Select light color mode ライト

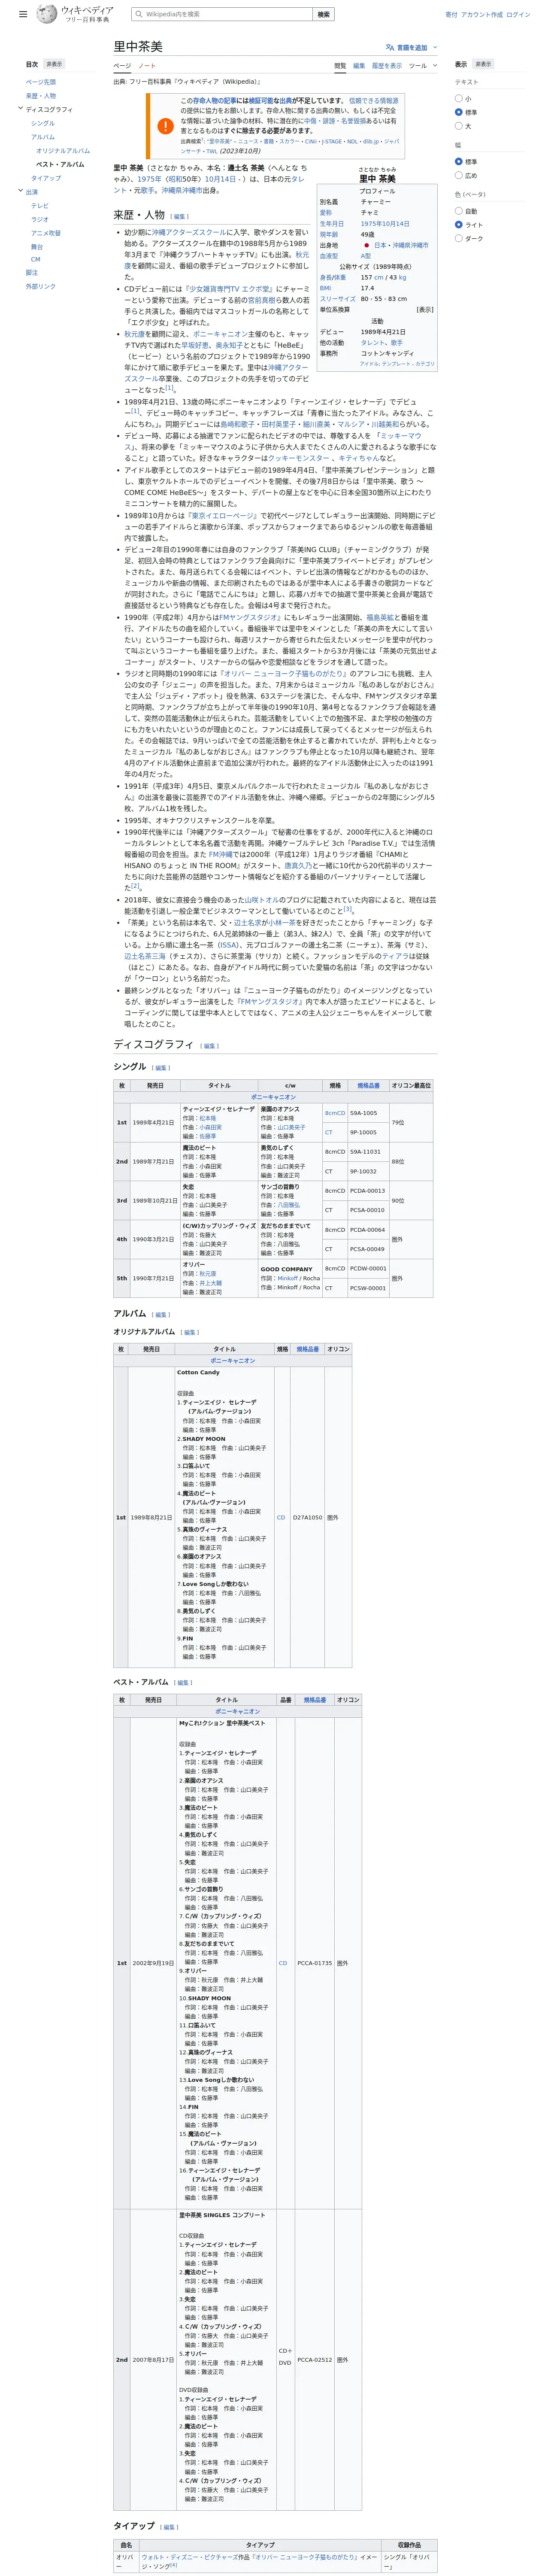[459, 225]
